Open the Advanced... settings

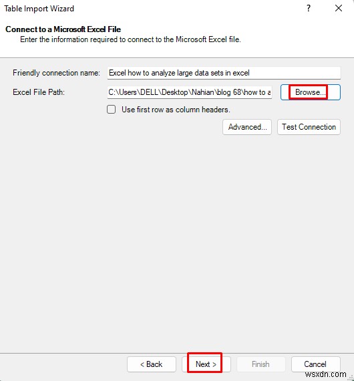pos(247,127)
